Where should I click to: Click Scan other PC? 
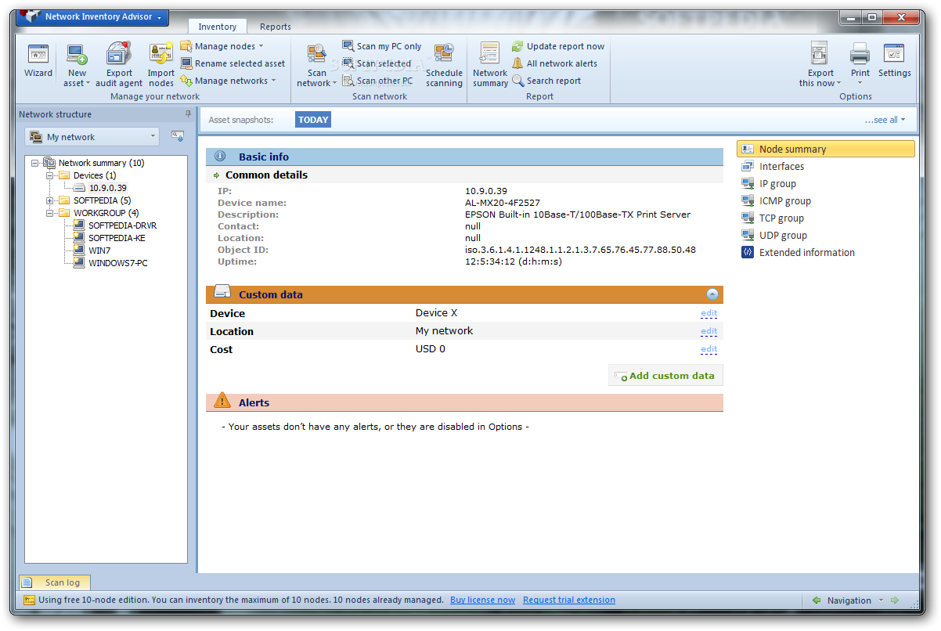pos(377,81)
